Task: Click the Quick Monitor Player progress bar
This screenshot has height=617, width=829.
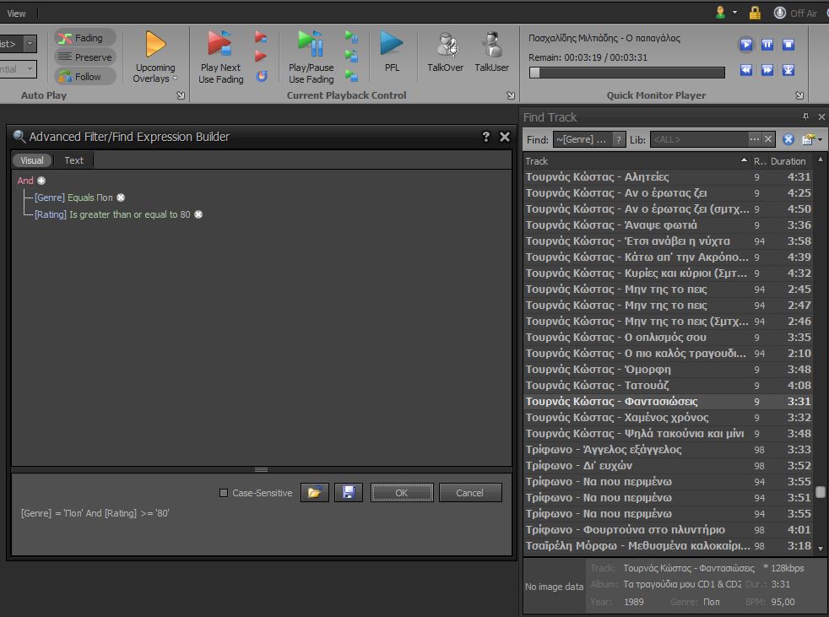Action: click(x=626, y=73)
